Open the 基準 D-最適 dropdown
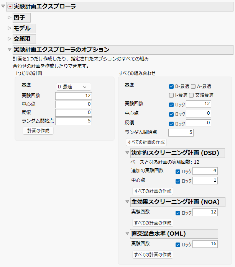The image size is (235, 267). 73,87
